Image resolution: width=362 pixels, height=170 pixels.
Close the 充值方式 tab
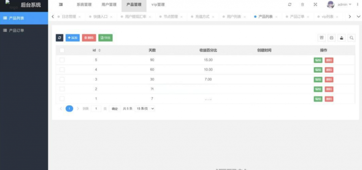tap(213, 17)
